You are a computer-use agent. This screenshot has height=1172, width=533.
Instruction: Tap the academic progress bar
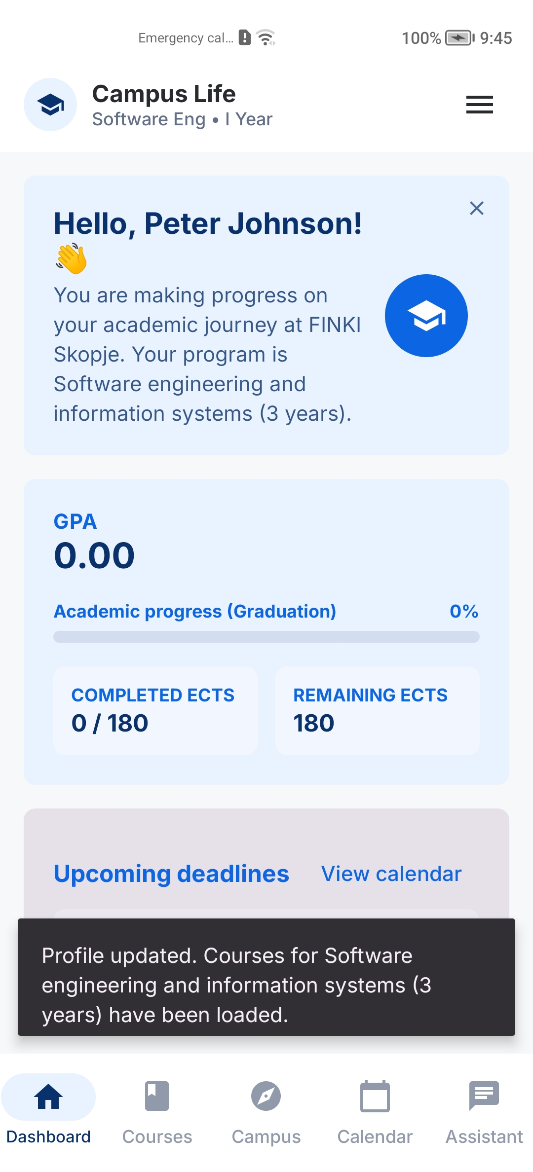point(266,636)
